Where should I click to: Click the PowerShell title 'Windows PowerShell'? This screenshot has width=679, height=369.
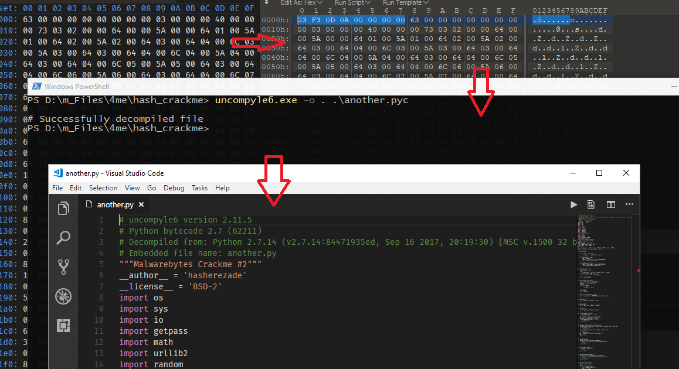click(x=77, y=87)
